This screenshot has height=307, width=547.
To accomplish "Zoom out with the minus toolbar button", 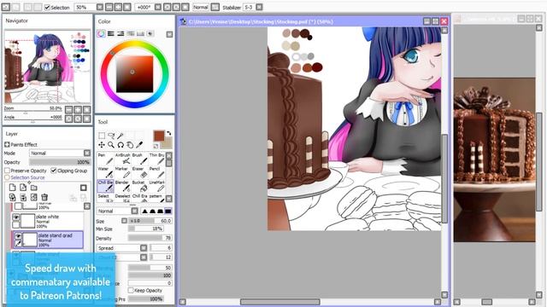I will pyautogui.click(x=109, y=7).
